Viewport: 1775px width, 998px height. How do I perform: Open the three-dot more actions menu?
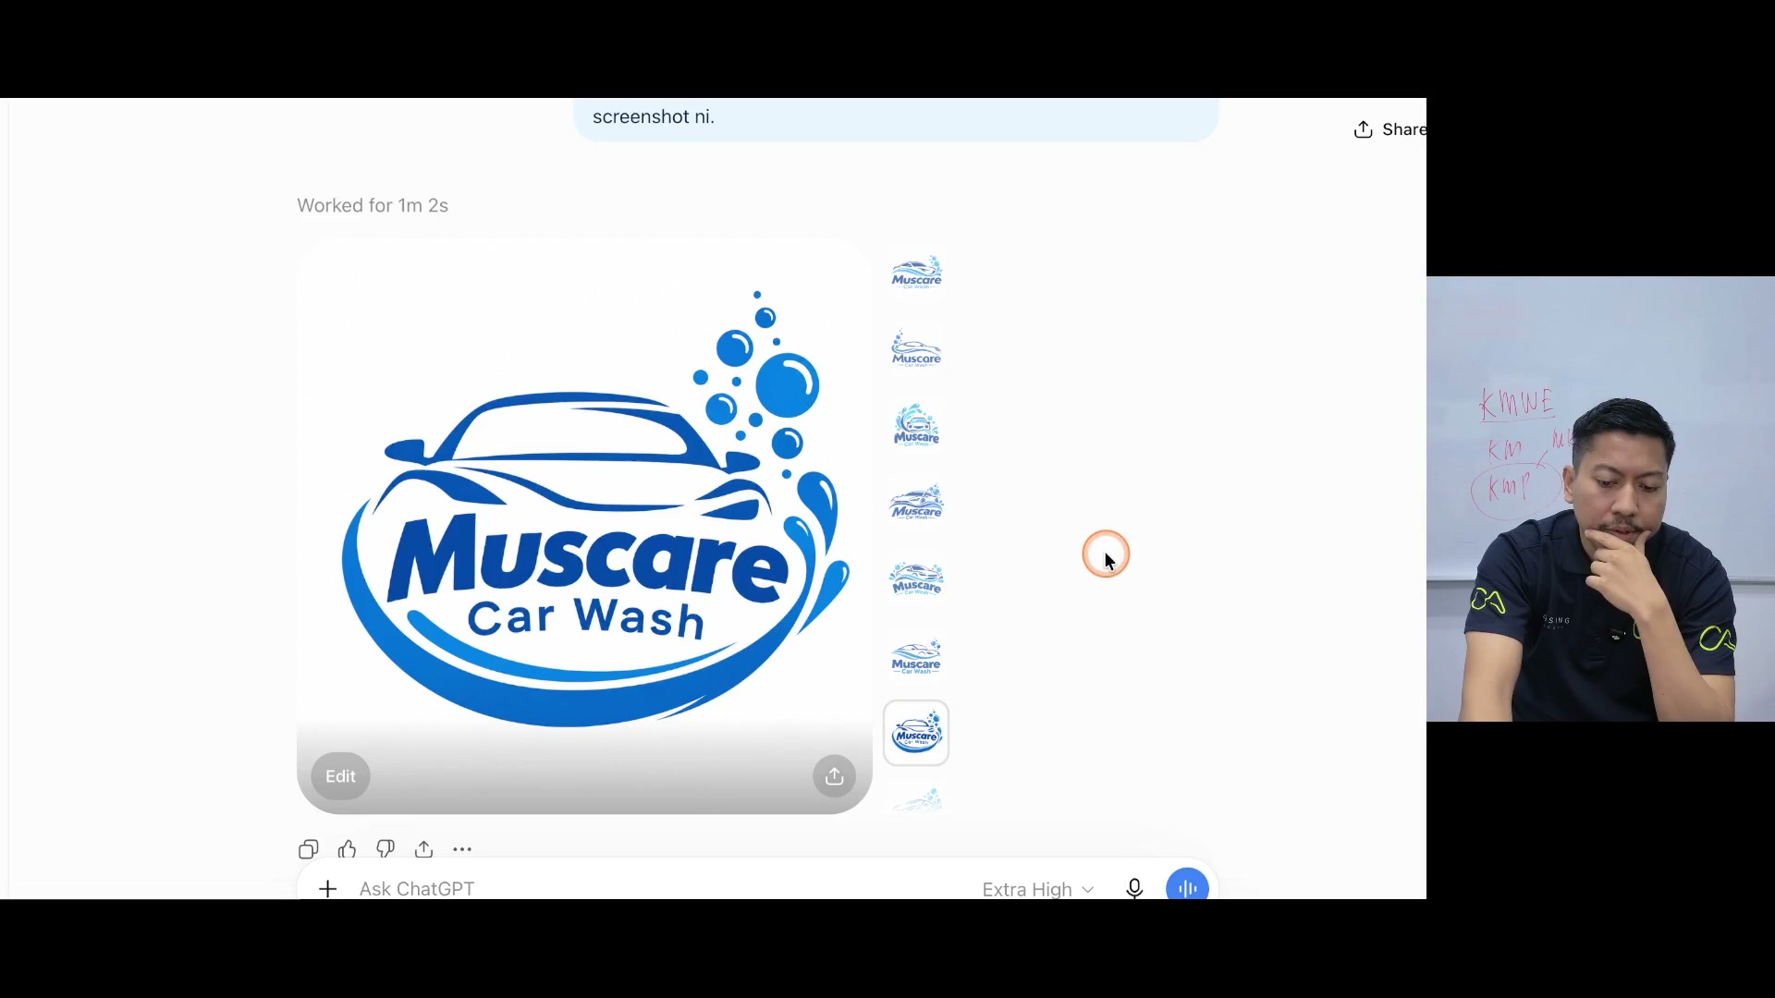(x=462, y=849)
